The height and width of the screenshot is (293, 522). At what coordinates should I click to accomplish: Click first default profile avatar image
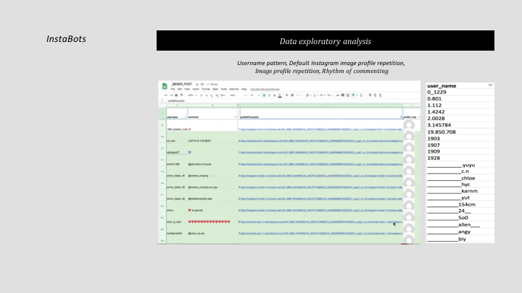coord(409,126)
